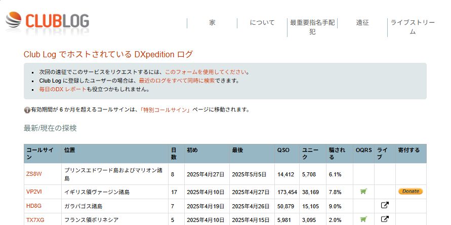Click the 2025年4月19日 start date cell
Viewport: 451px width, 225px height.
click(207, 206)
